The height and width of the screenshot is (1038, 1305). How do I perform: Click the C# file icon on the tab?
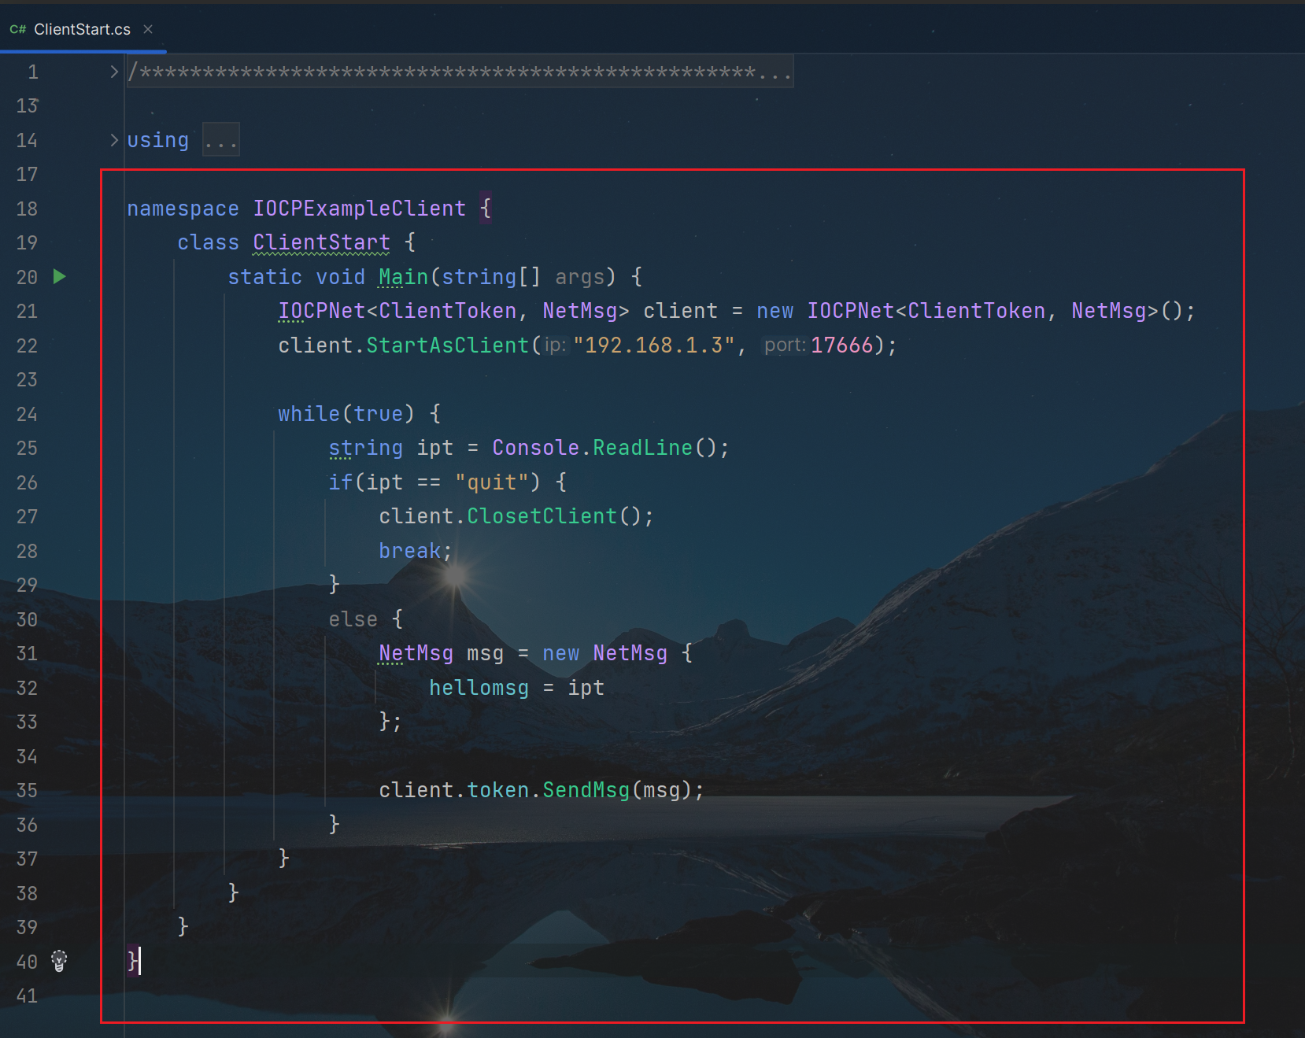coord(18,29)
